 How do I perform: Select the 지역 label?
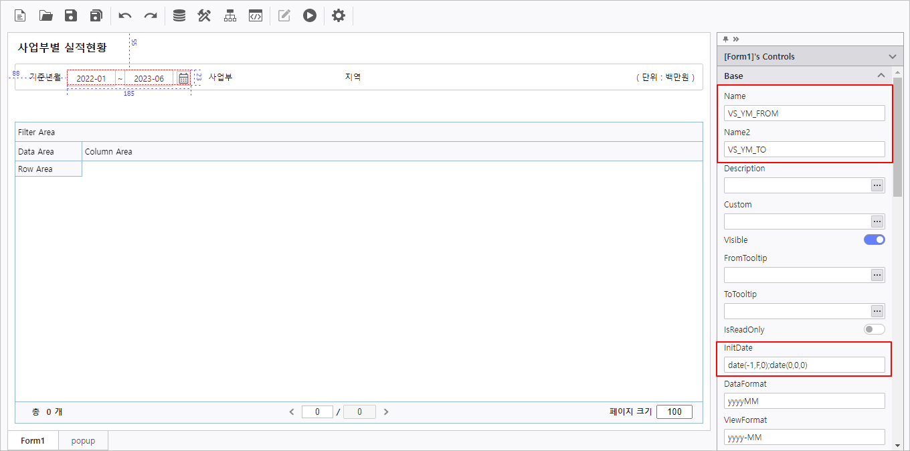coord(353,77)
